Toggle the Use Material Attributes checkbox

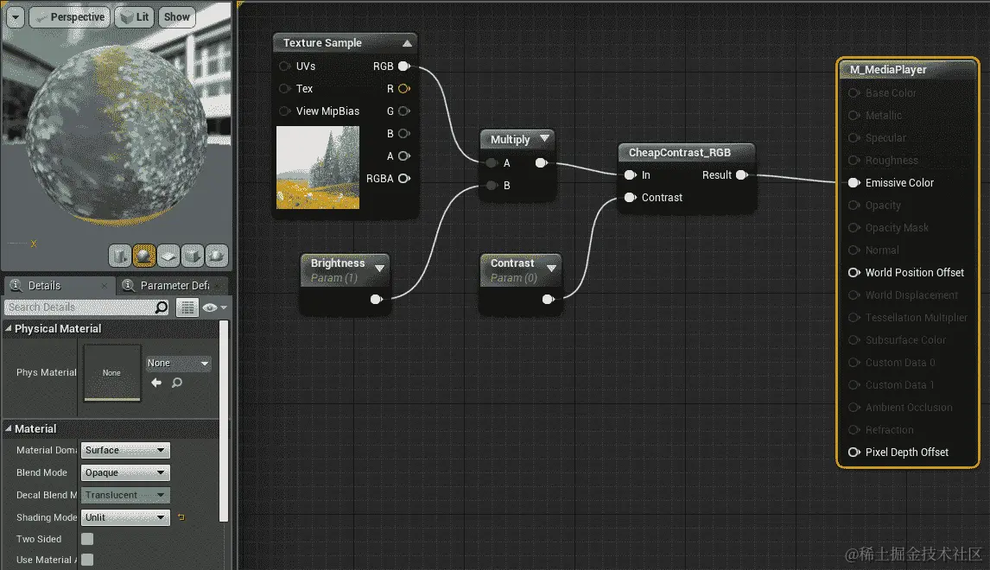(87, 560)
